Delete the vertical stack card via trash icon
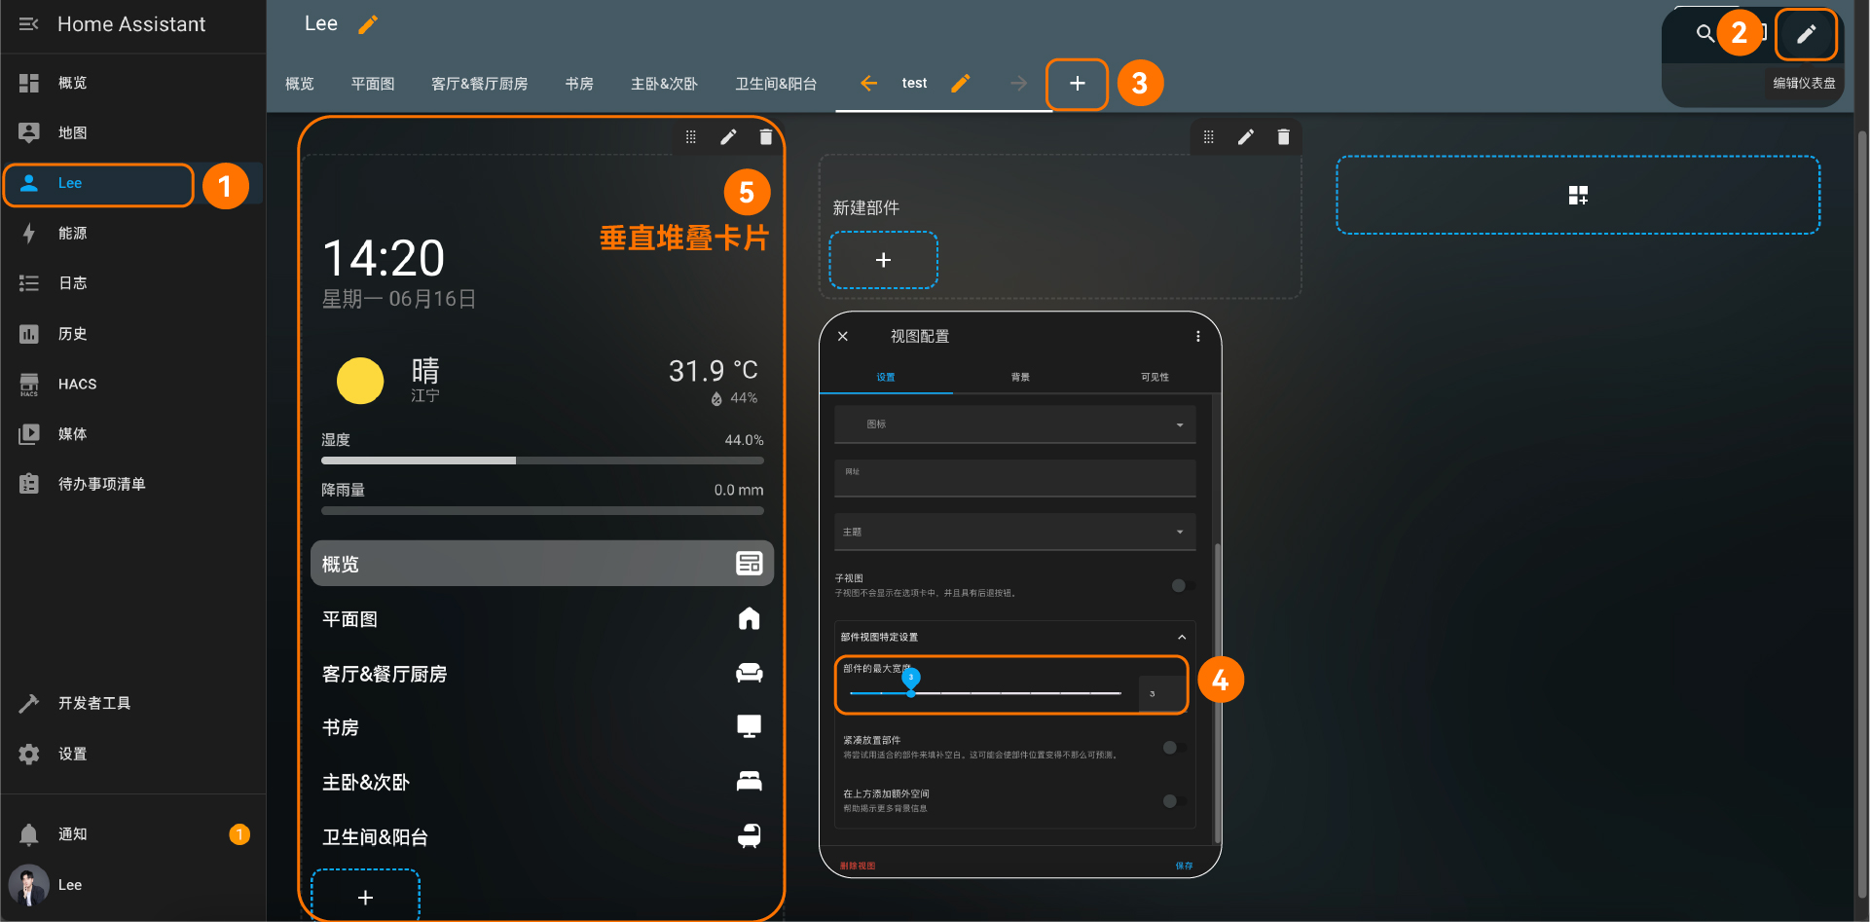The height and width of the screenshot is (922, 1870). point(766,137)
